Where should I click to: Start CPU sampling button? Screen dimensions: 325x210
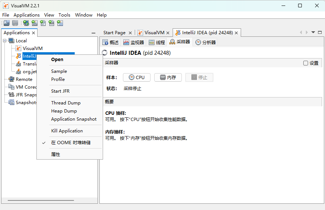pos(137,77)
